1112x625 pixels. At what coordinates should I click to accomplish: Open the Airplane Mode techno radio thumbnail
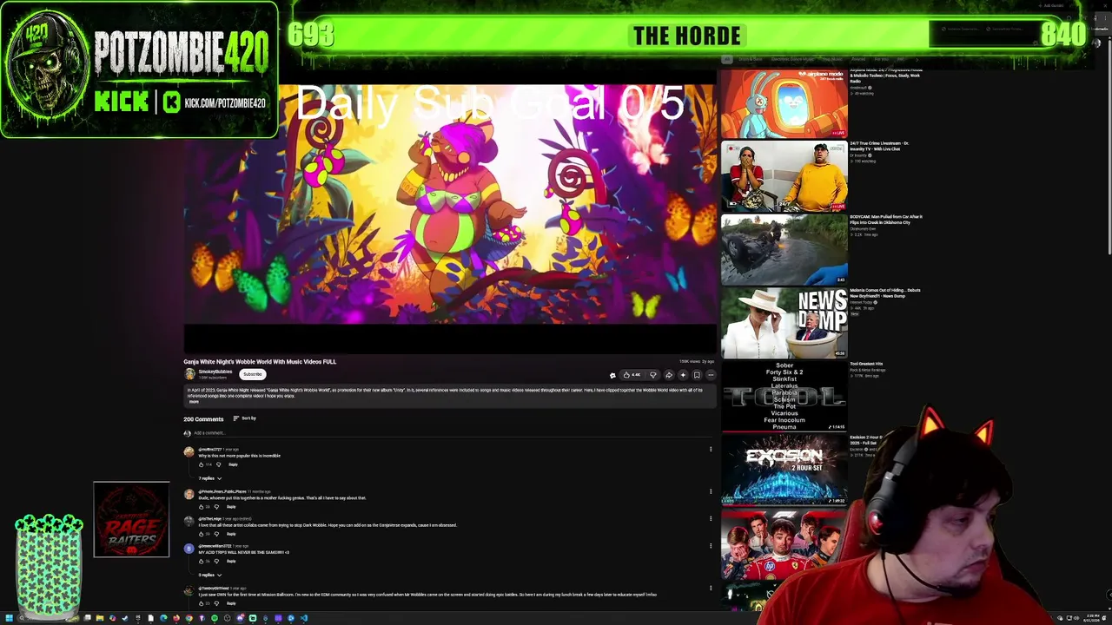coord(784,102)
